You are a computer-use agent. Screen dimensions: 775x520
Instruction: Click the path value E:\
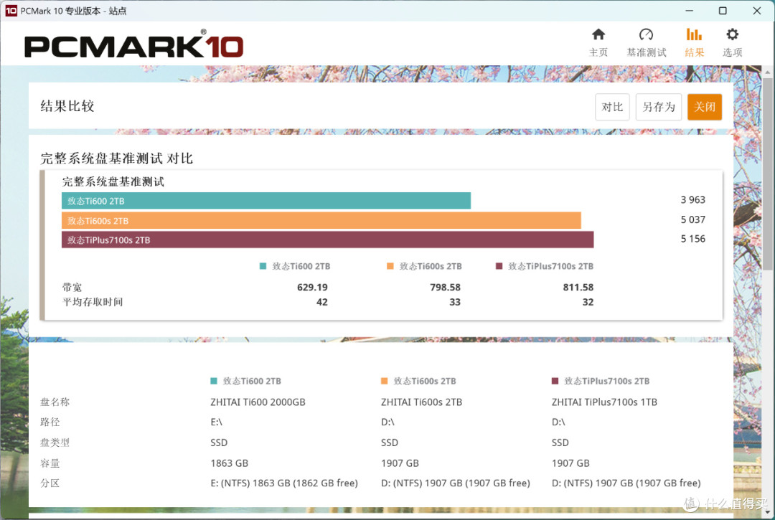[217, 422]
